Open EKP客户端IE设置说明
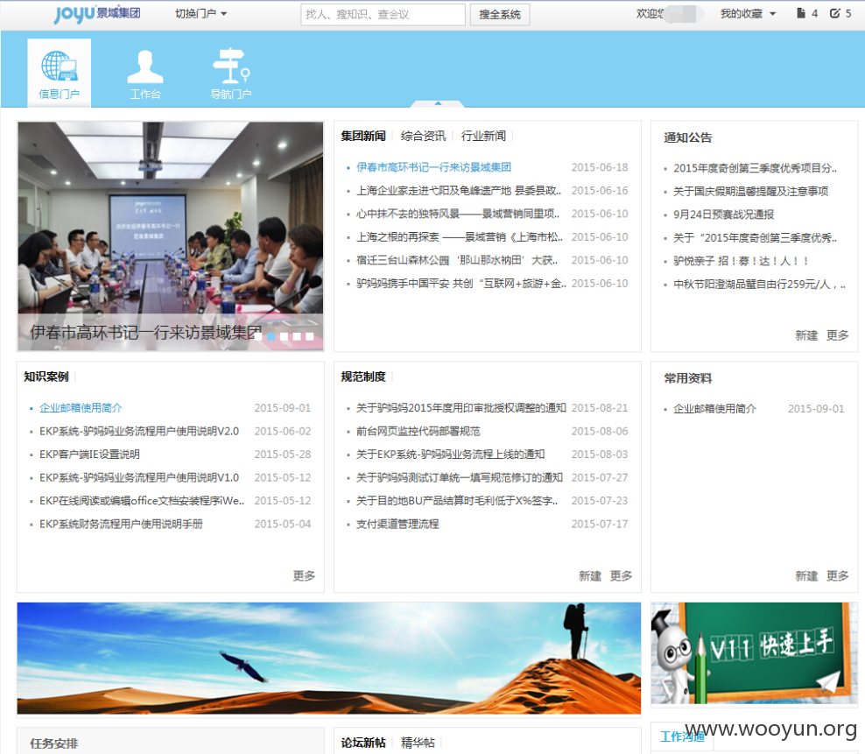865x754 pixels. click(x=89, y=455)
